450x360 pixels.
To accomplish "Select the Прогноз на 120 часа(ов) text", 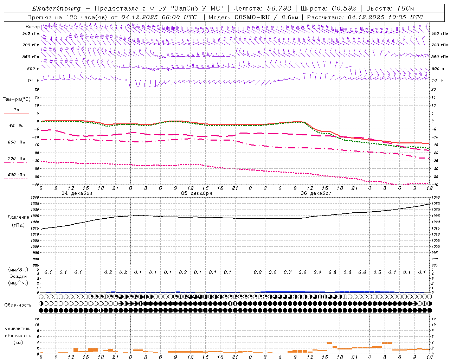I will click(x=67, y=17).
